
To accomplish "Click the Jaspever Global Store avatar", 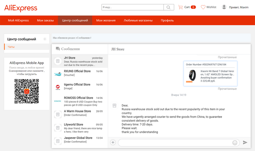I will (x=58, y=141).
